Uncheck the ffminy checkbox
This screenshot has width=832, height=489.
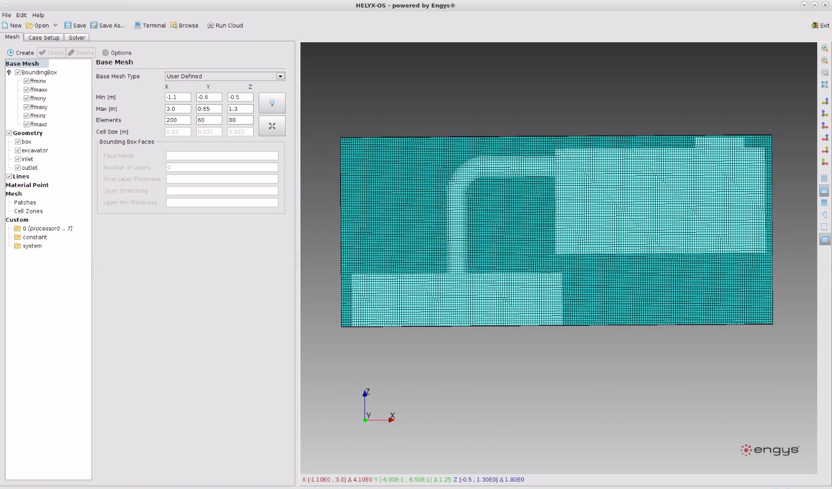[26, 98]
